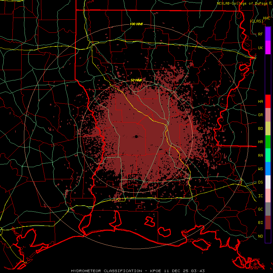Image resolution: width=273 pixels, height=273 pixels.
Task: Click the GC gray legend swatch
Action: coord(268,209)
